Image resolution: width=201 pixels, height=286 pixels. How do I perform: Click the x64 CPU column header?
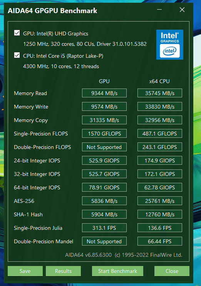159,81
